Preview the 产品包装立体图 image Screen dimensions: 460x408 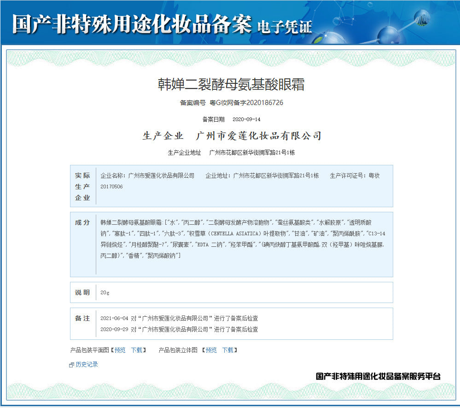tap(211, 350)
